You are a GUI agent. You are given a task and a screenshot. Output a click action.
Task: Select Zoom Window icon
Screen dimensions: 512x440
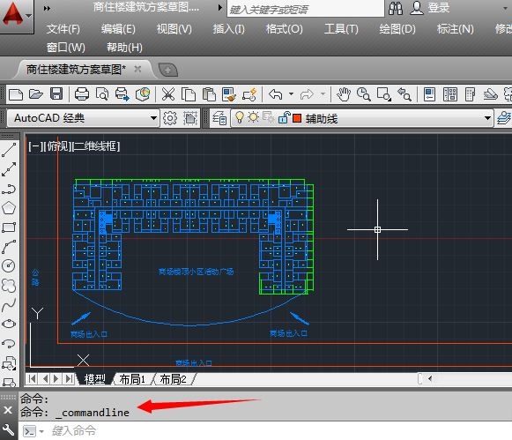383,94
